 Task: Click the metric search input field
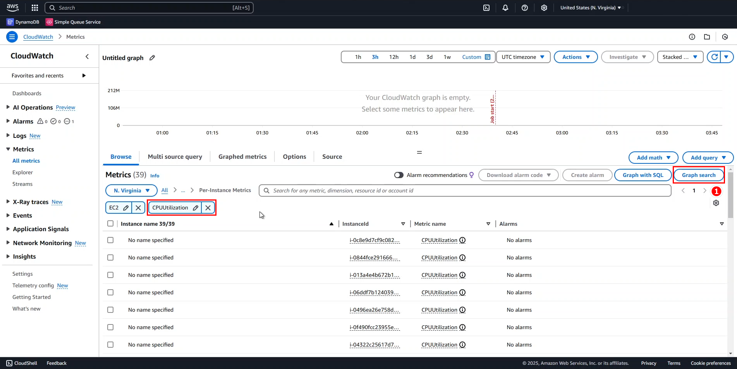[465, 191]
